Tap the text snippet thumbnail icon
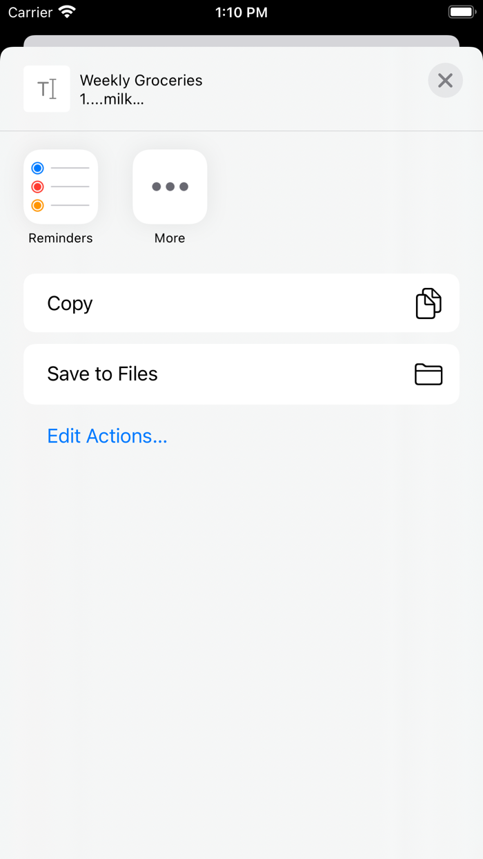Viewport: 483px width, 859px height. (46, 89)
